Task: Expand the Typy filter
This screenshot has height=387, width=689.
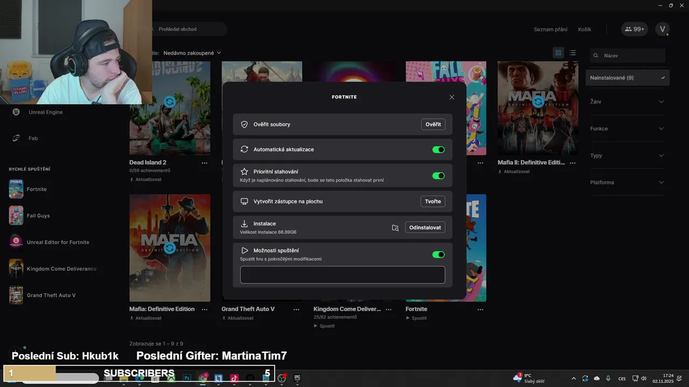Action: [627, 155]
